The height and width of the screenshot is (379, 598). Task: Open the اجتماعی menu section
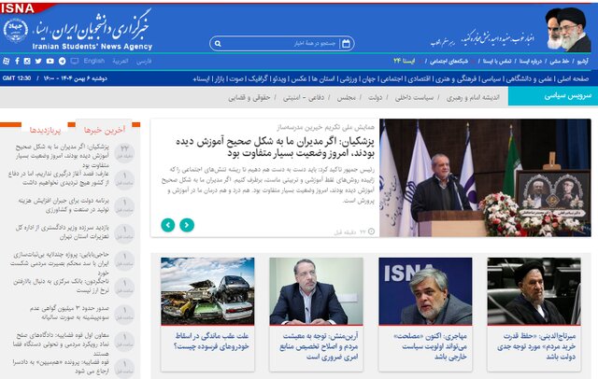coord(391,78)
